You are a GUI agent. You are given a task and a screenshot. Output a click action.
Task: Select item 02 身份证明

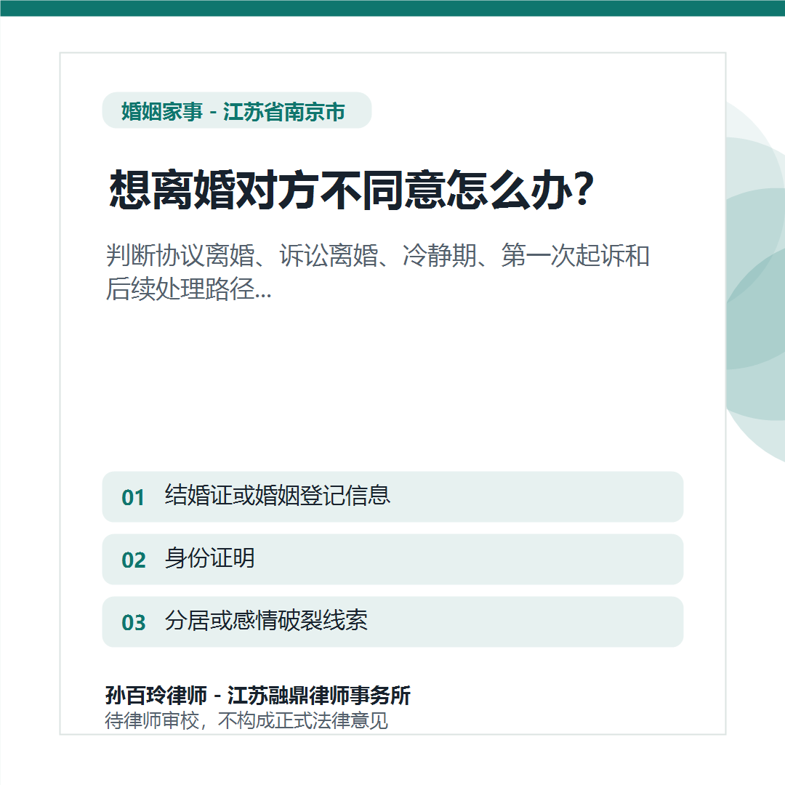tap(392, 559)
